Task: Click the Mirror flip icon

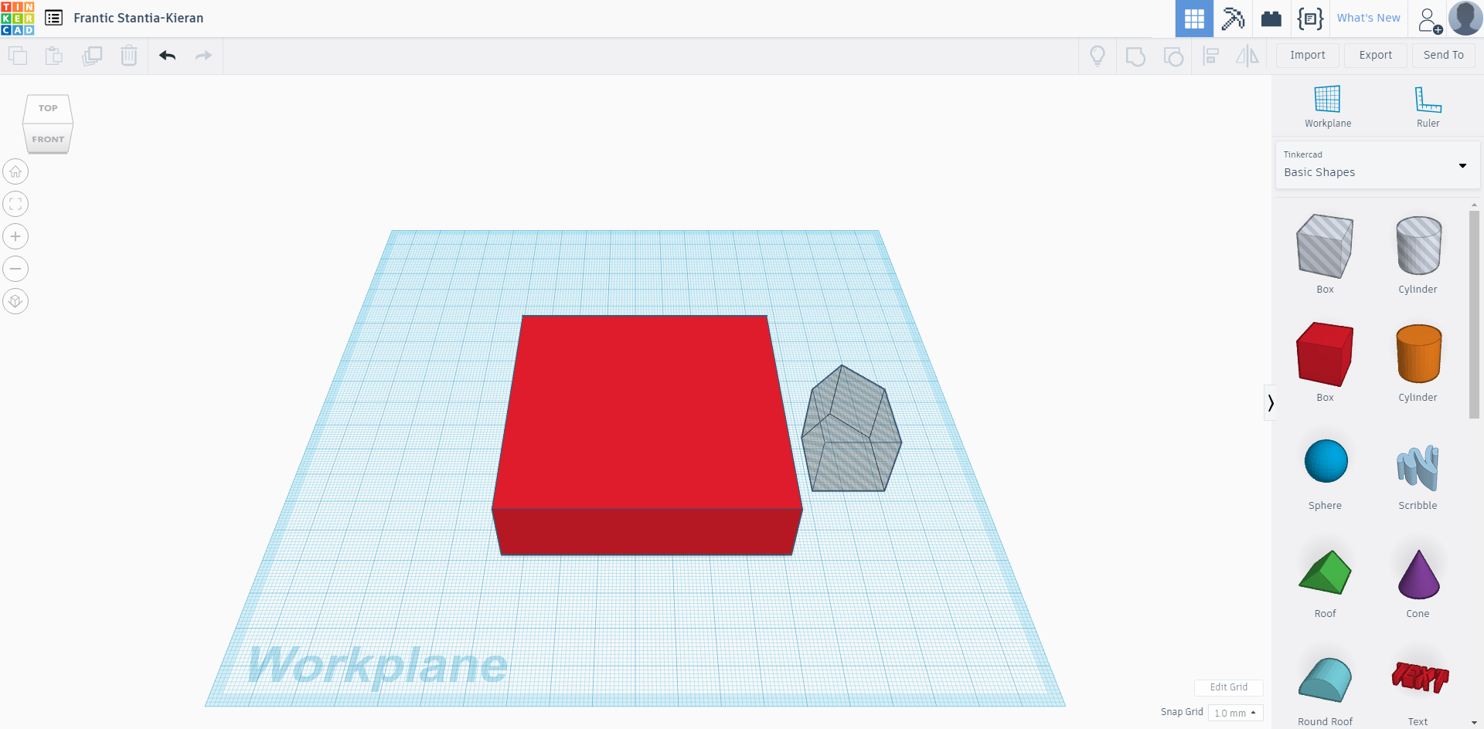Action: (x=1247, y=56)
